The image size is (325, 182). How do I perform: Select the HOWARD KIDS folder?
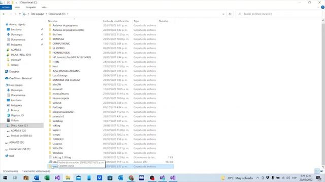61,53
